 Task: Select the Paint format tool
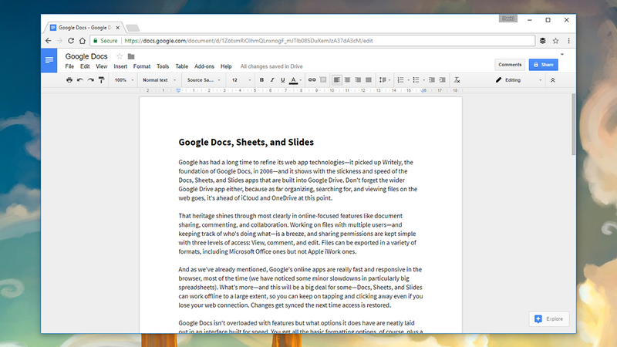click(x=101, y=80)
